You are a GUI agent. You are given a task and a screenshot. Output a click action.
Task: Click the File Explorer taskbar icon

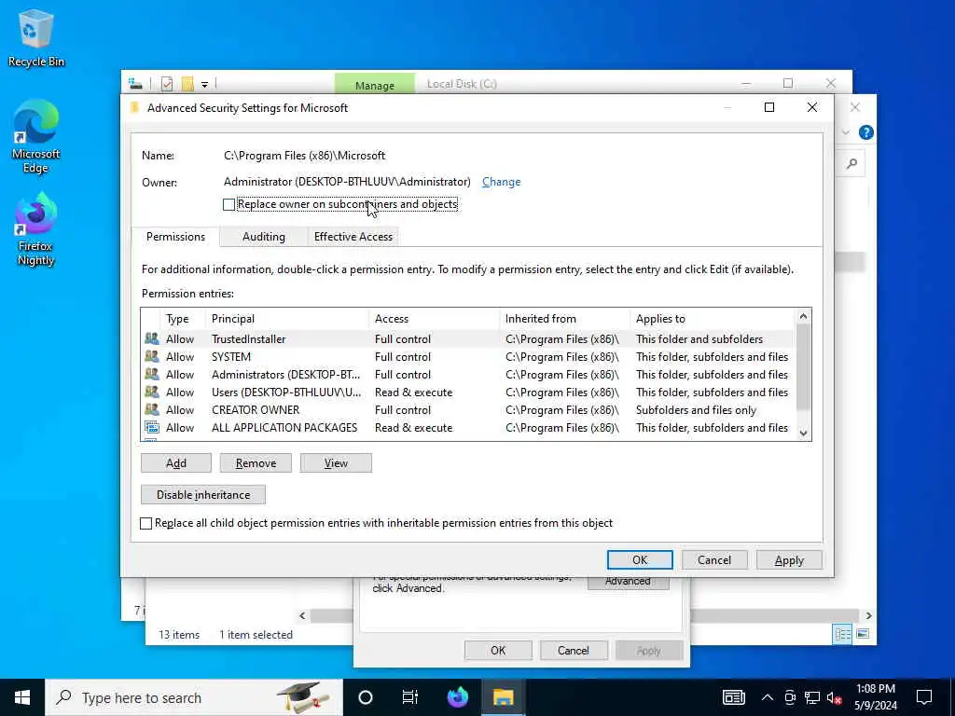coord(503,697)
